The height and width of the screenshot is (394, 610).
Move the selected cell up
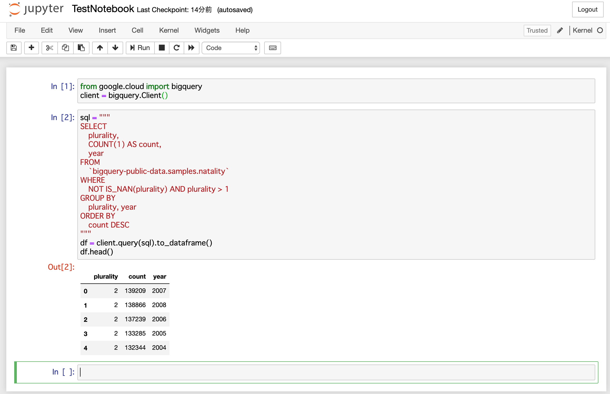(100, 48)
